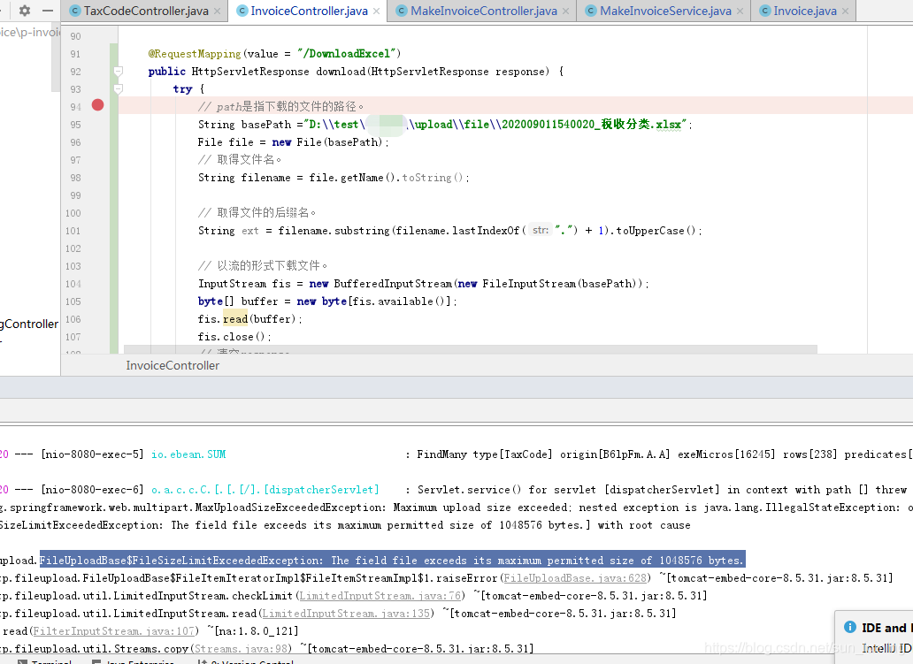Click the highlighted FileSizeLimitExceededException message
The width and height of the screenshot is (913, 664).
(x=392, y=561)
